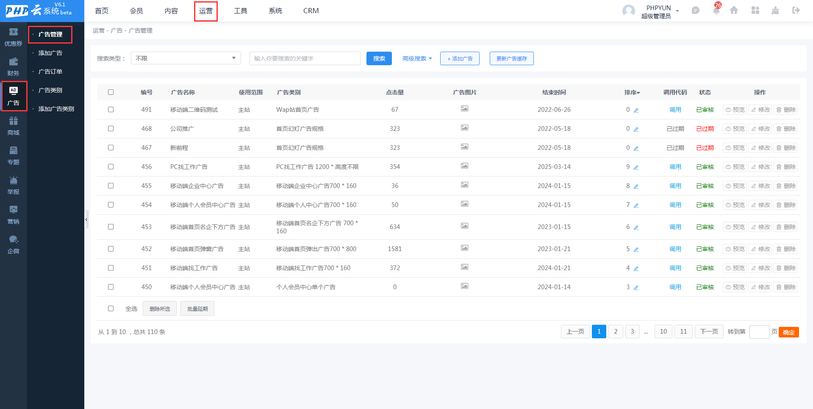View ad image icon for row 456
This screenshot has width=813, height=409.
pyautogui.click(x=465, y=166)
